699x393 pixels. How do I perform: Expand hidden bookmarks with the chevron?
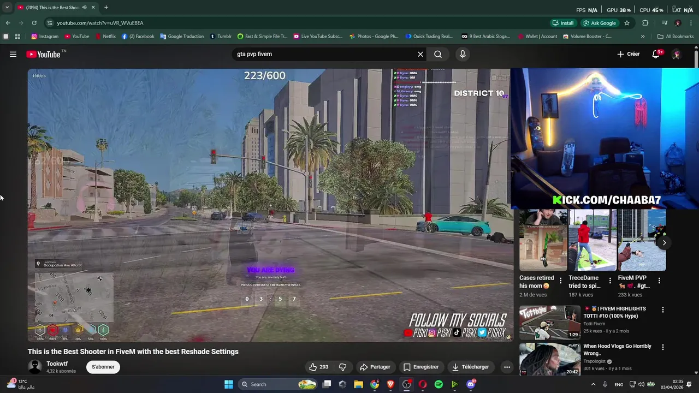click(x=643, y=37)
